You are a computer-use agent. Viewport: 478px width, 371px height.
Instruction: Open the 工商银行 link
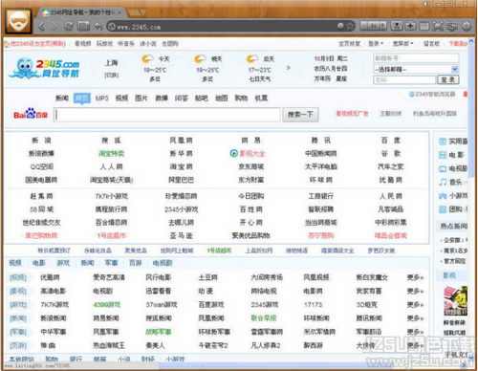pyautogui.click(x=320, y=196)
